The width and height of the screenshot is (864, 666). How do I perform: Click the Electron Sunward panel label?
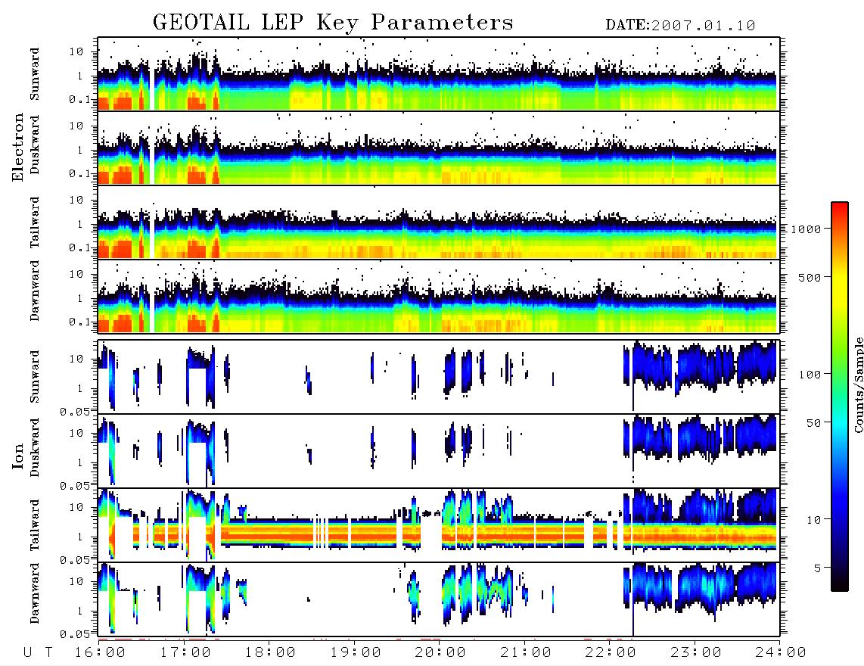click(x=35, y=73)
